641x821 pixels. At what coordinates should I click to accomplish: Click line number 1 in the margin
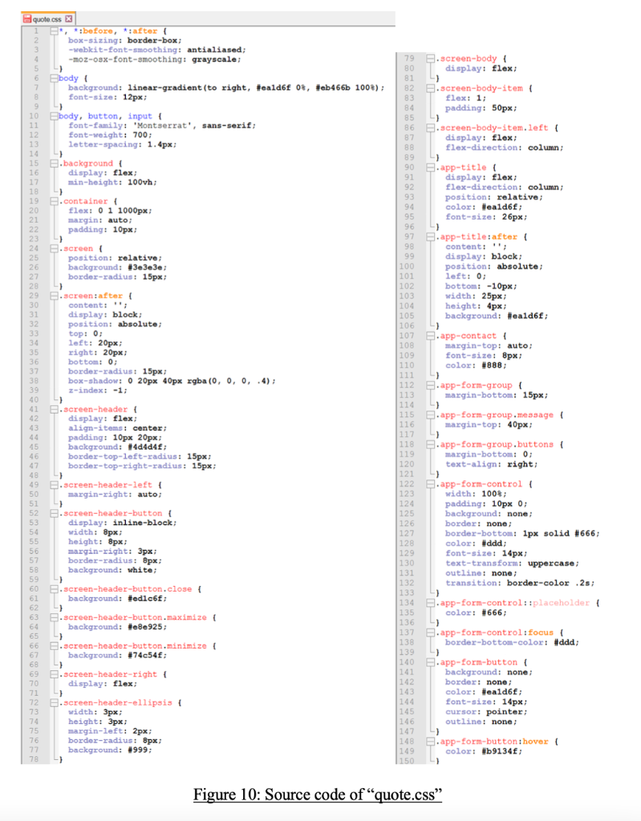[36, 31]
